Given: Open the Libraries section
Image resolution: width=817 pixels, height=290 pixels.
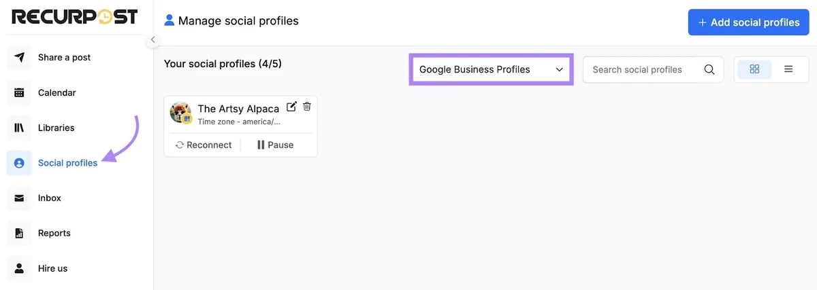Looking at the screenshot, I should tap(56, 128).
